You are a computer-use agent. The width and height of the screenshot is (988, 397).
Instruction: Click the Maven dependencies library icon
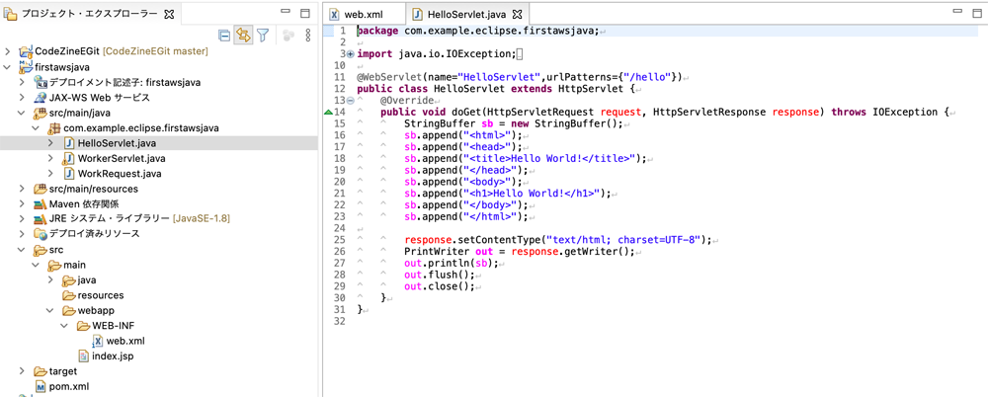point(40,204)
